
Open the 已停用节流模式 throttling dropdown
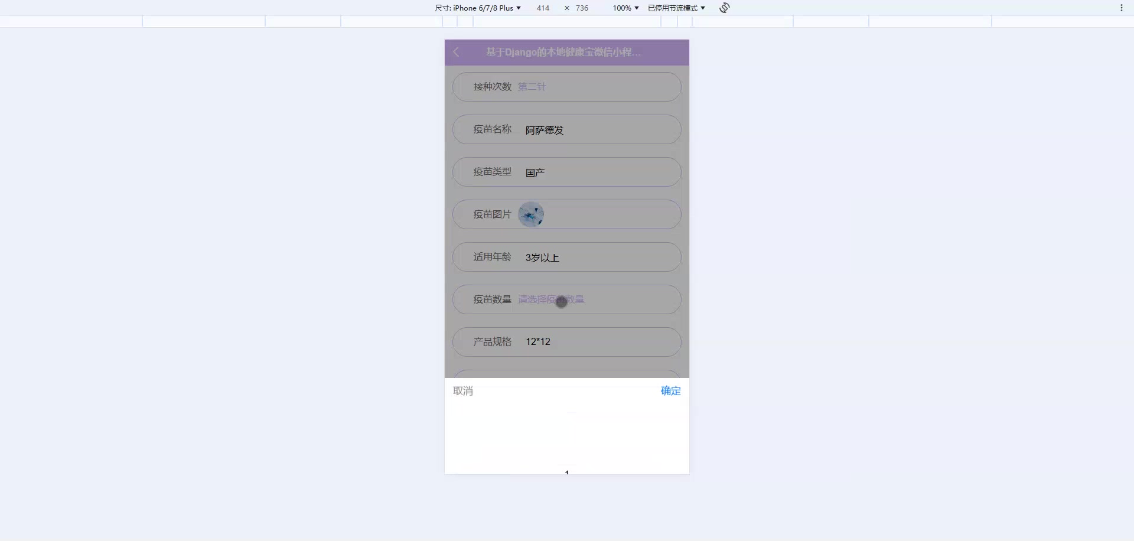674,8
